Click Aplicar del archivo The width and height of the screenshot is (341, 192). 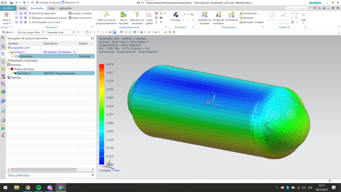[80, 18]
